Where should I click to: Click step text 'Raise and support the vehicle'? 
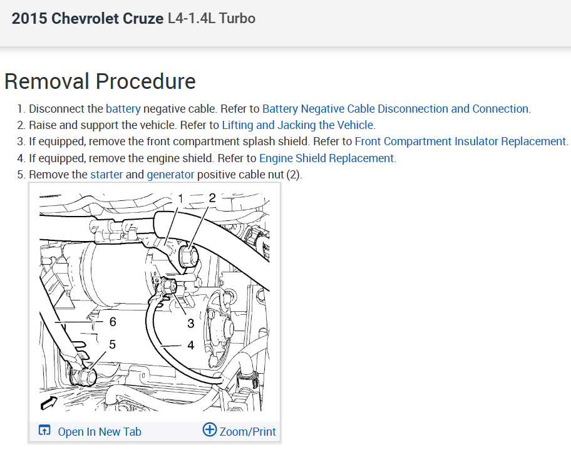103,125
